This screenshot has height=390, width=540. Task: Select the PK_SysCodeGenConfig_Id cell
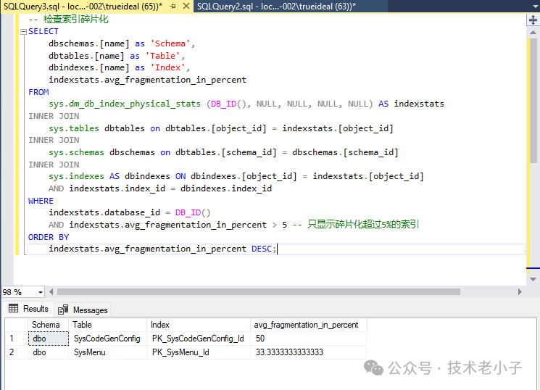tap(199, 339)
